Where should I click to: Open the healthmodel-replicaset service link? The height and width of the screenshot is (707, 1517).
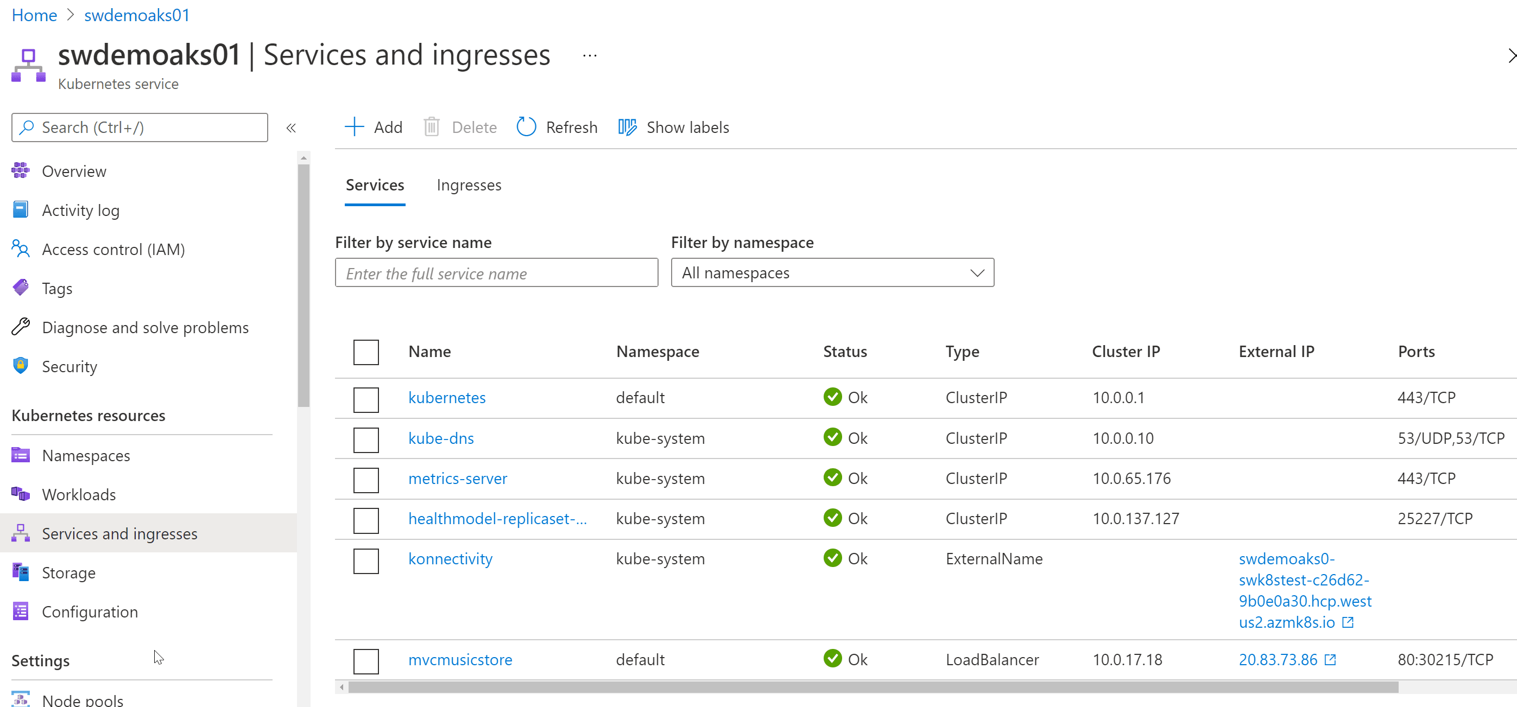coord(498,518)
